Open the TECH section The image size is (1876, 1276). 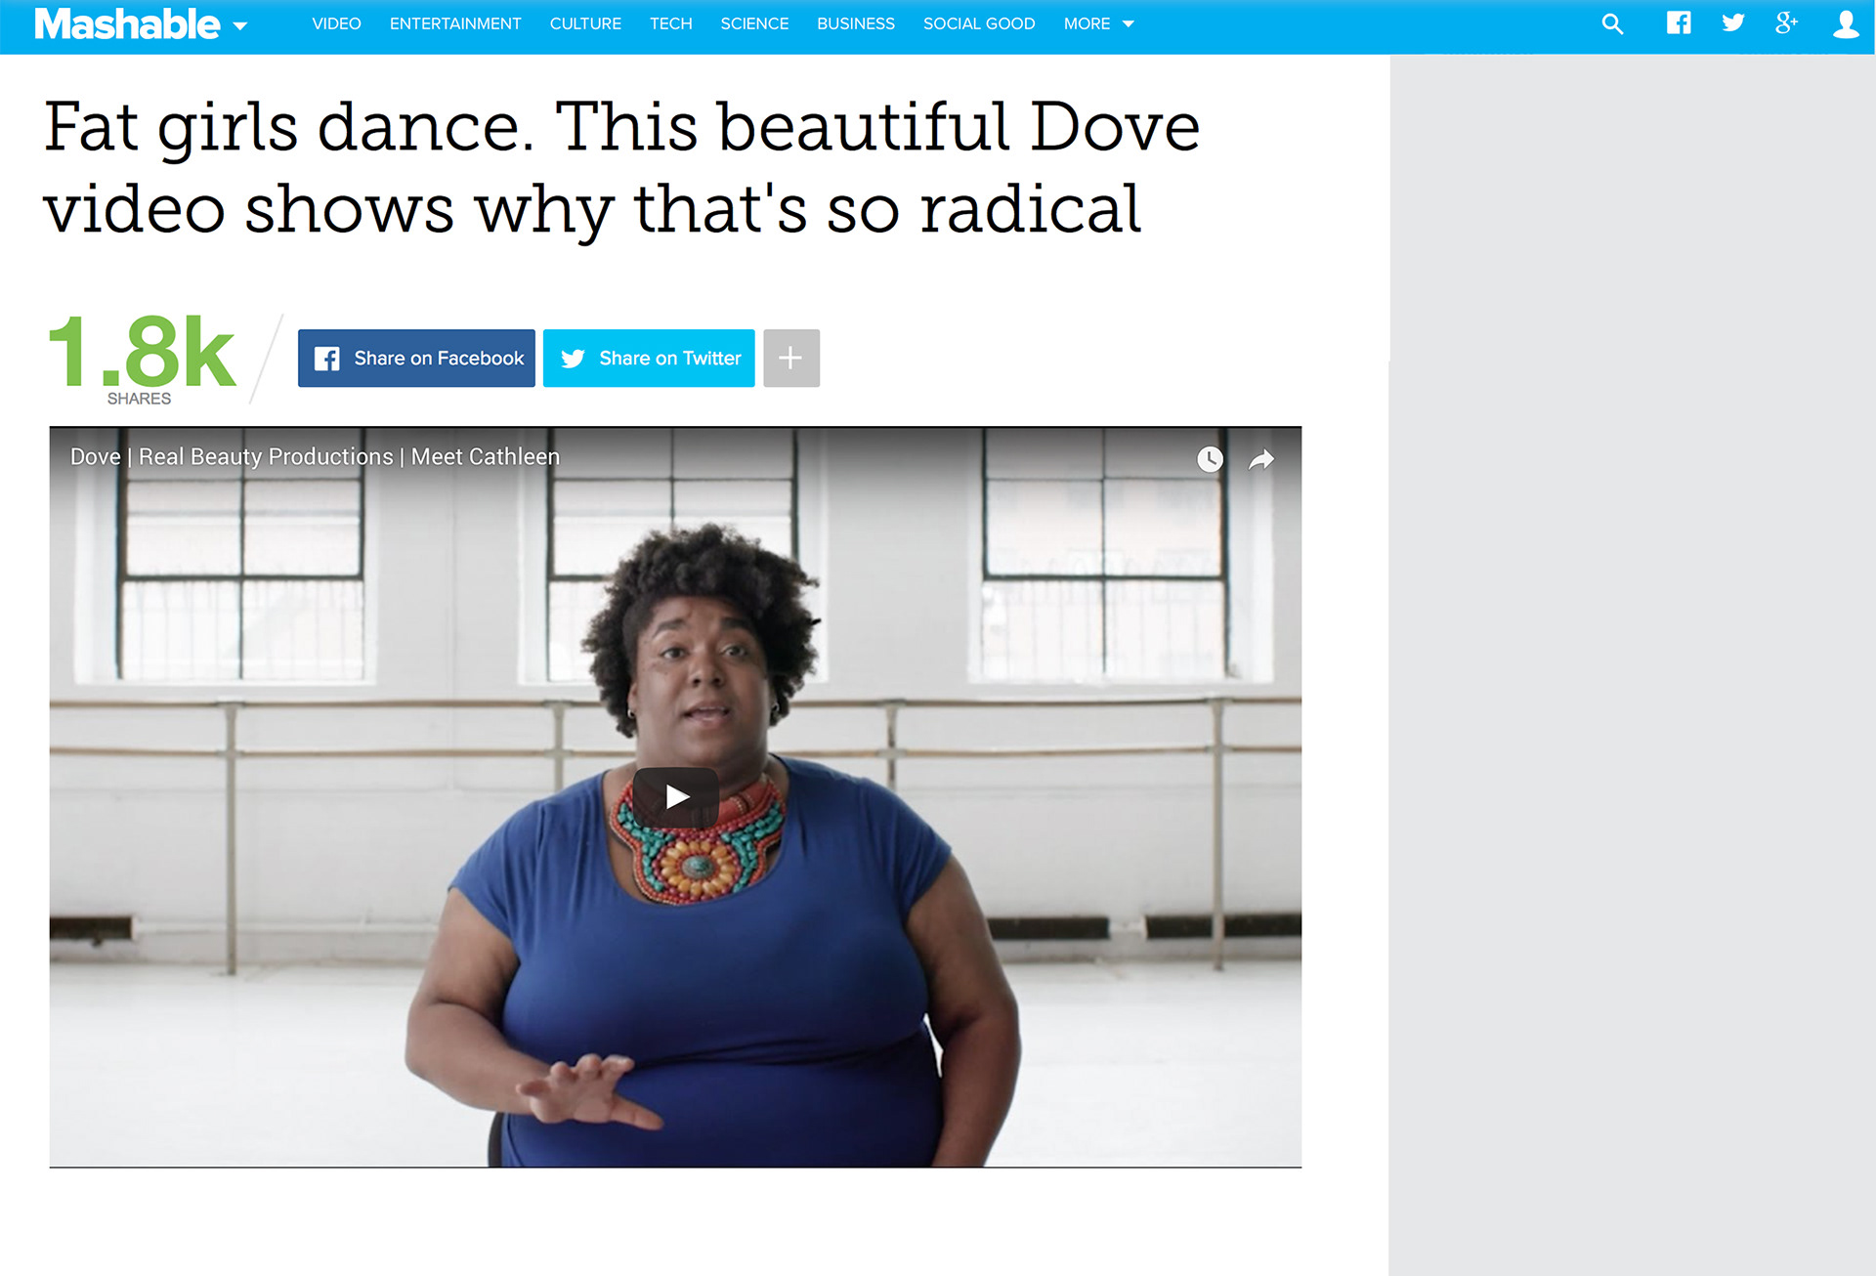(671, 23)
